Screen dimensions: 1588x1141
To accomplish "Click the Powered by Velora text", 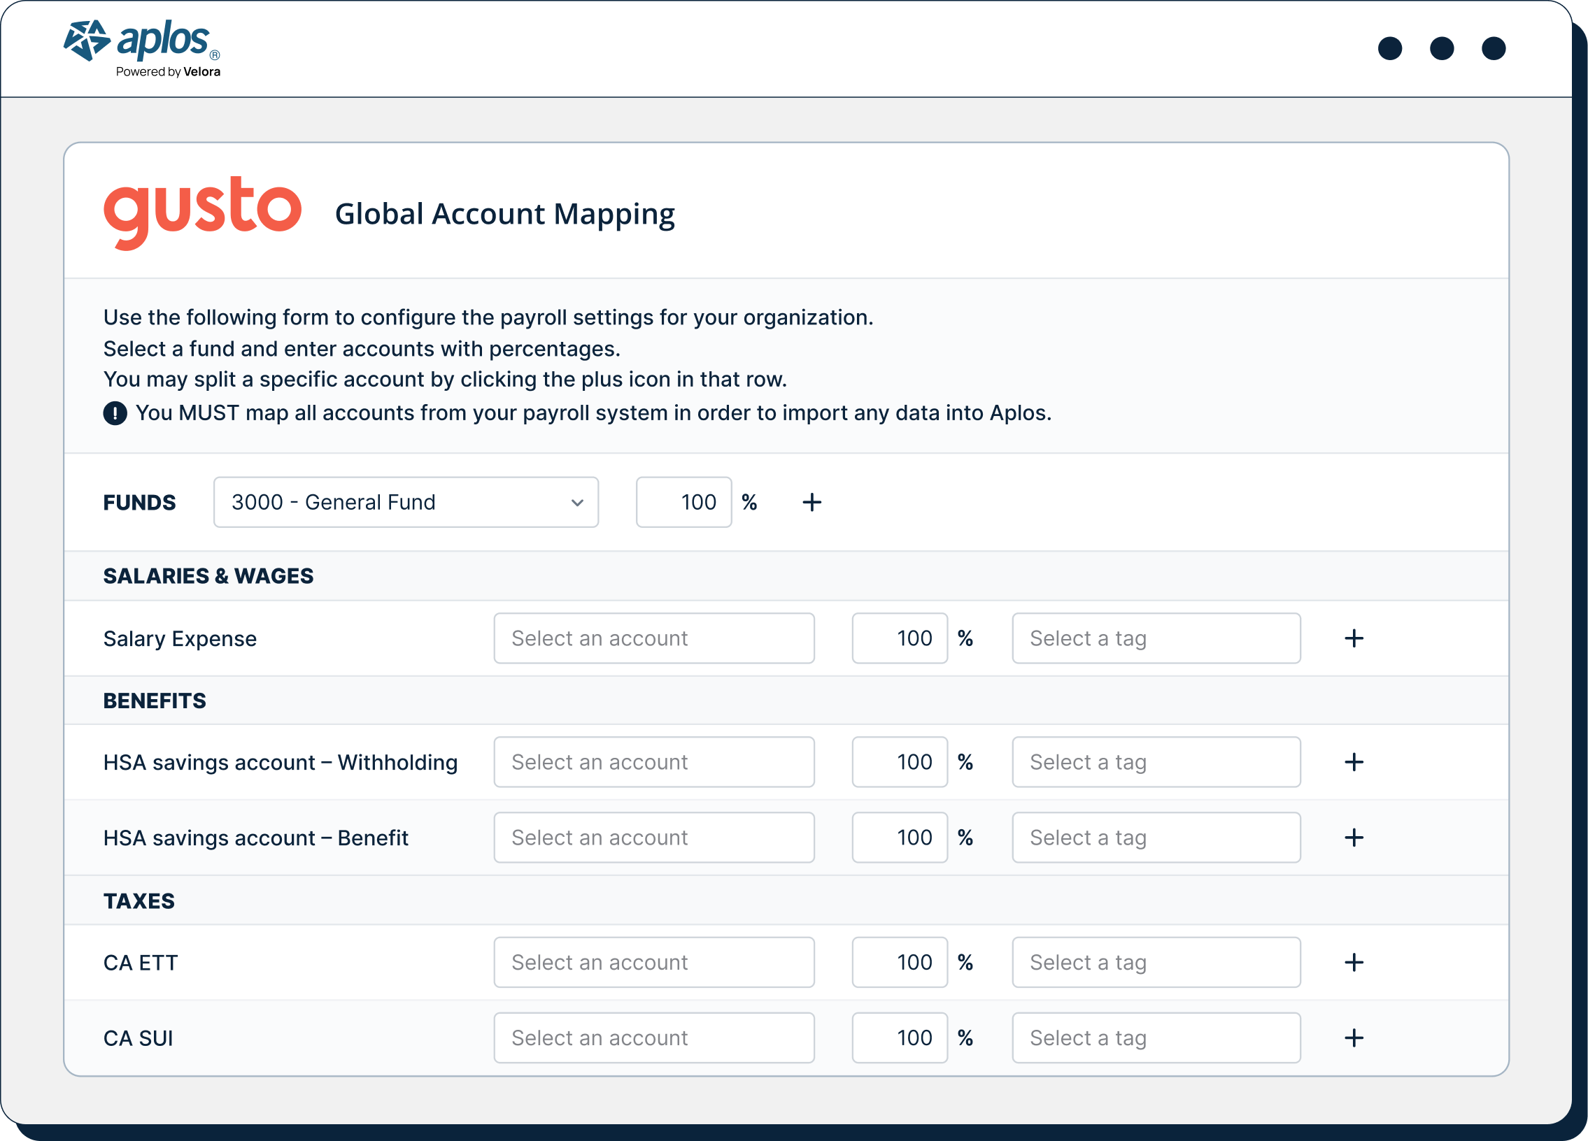I will coord(168,71).
